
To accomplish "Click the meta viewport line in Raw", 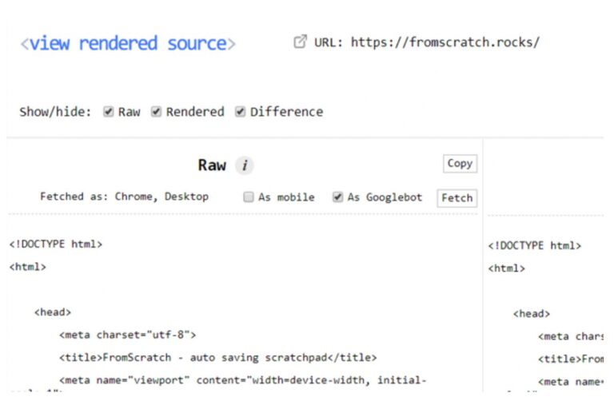I will [243, 379].
